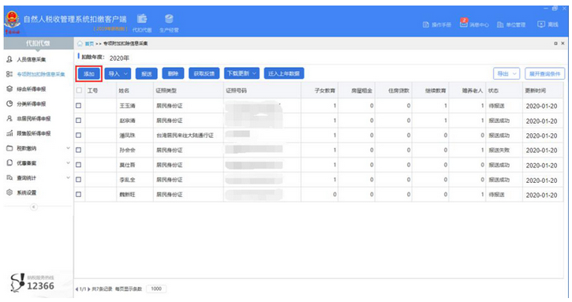Click the 住房贷款 column header
572x302 pixels.
(398, 91)
